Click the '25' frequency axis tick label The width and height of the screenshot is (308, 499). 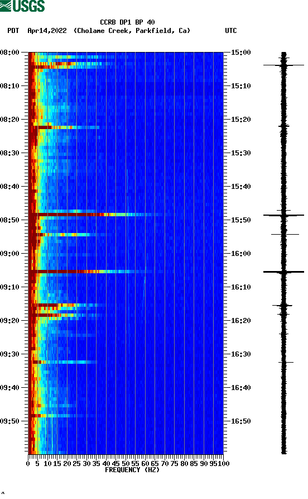click(76, 464)
